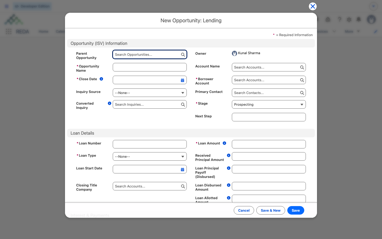Click Kunal Sharma owner avatar
This screenshot has height=239, width=382.
click(235, 53)
